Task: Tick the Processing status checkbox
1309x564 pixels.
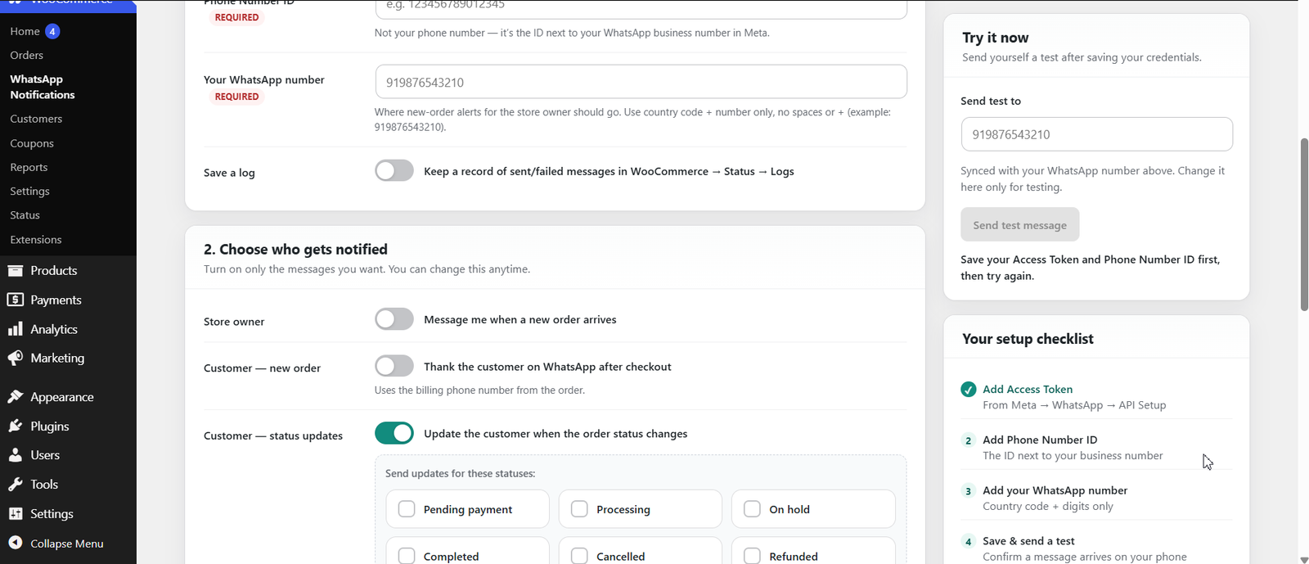Action: [579, 509]
